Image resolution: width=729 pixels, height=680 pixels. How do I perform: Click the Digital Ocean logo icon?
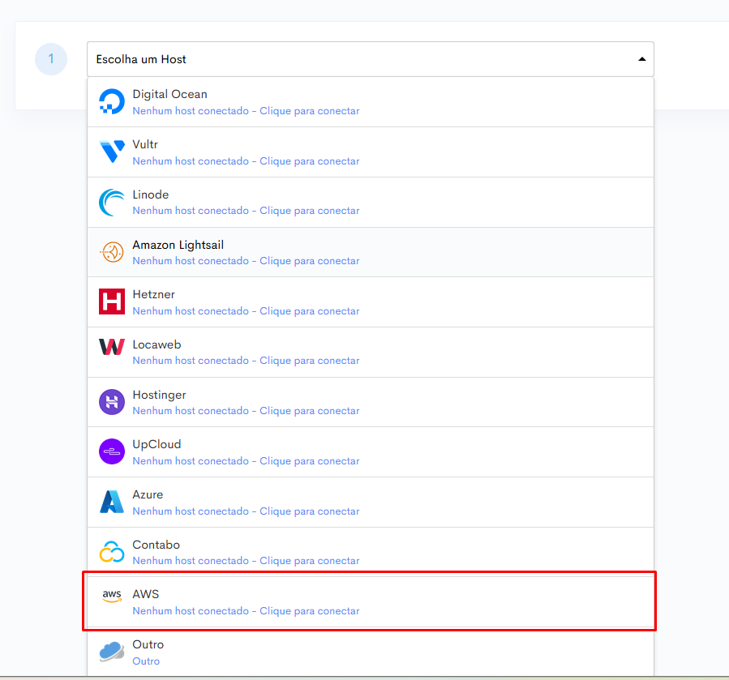(112, 101)
